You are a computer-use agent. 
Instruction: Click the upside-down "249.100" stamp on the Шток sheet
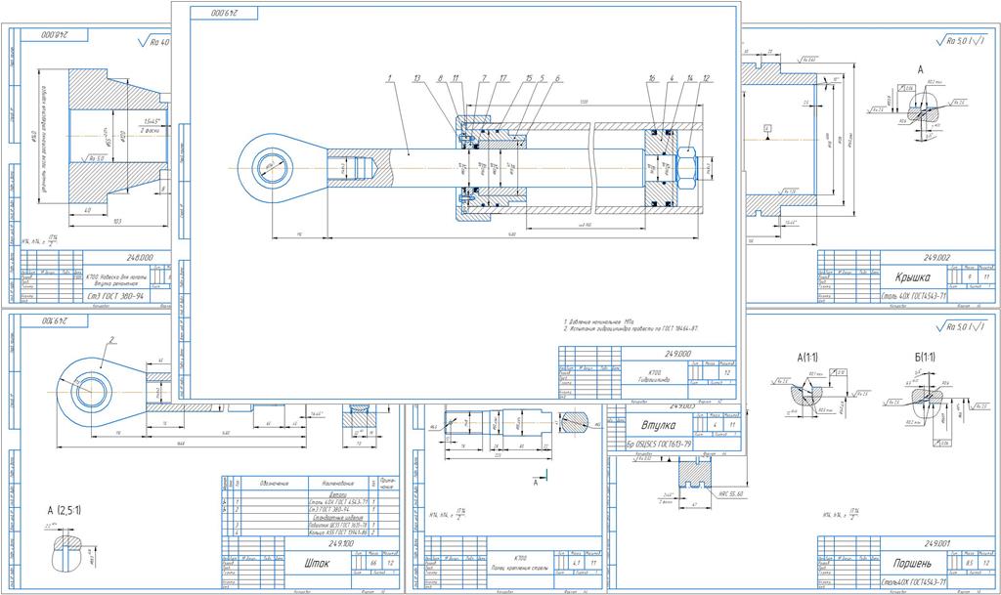click(x=55, y=320)
